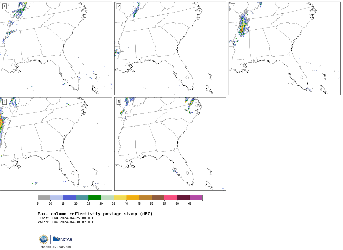Screen dimensions: 343x250
Task: Click the orange 40-45 dBZ swatch
Action: click(133, 198)
